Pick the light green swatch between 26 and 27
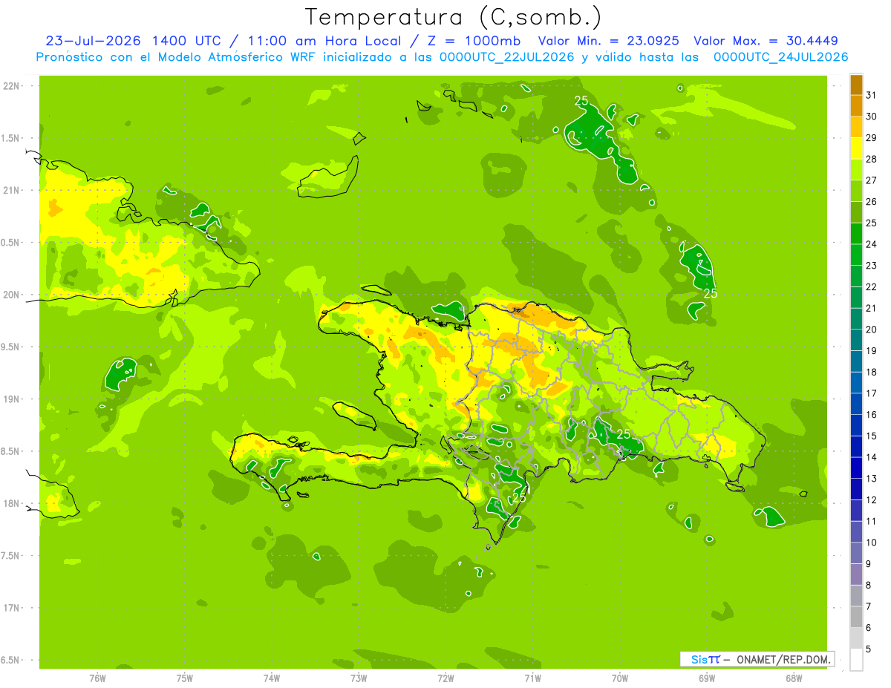891x688 pixels. pos(856,191)
